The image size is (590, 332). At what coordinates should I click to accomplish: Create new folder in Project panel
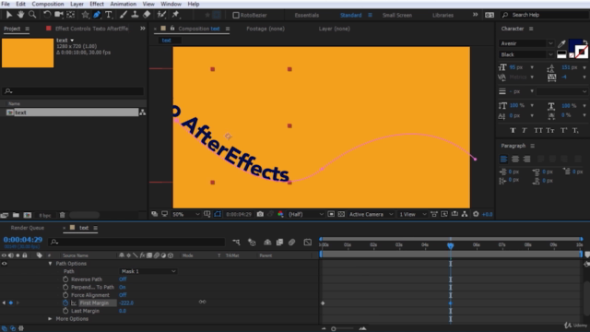pos(16,215)
